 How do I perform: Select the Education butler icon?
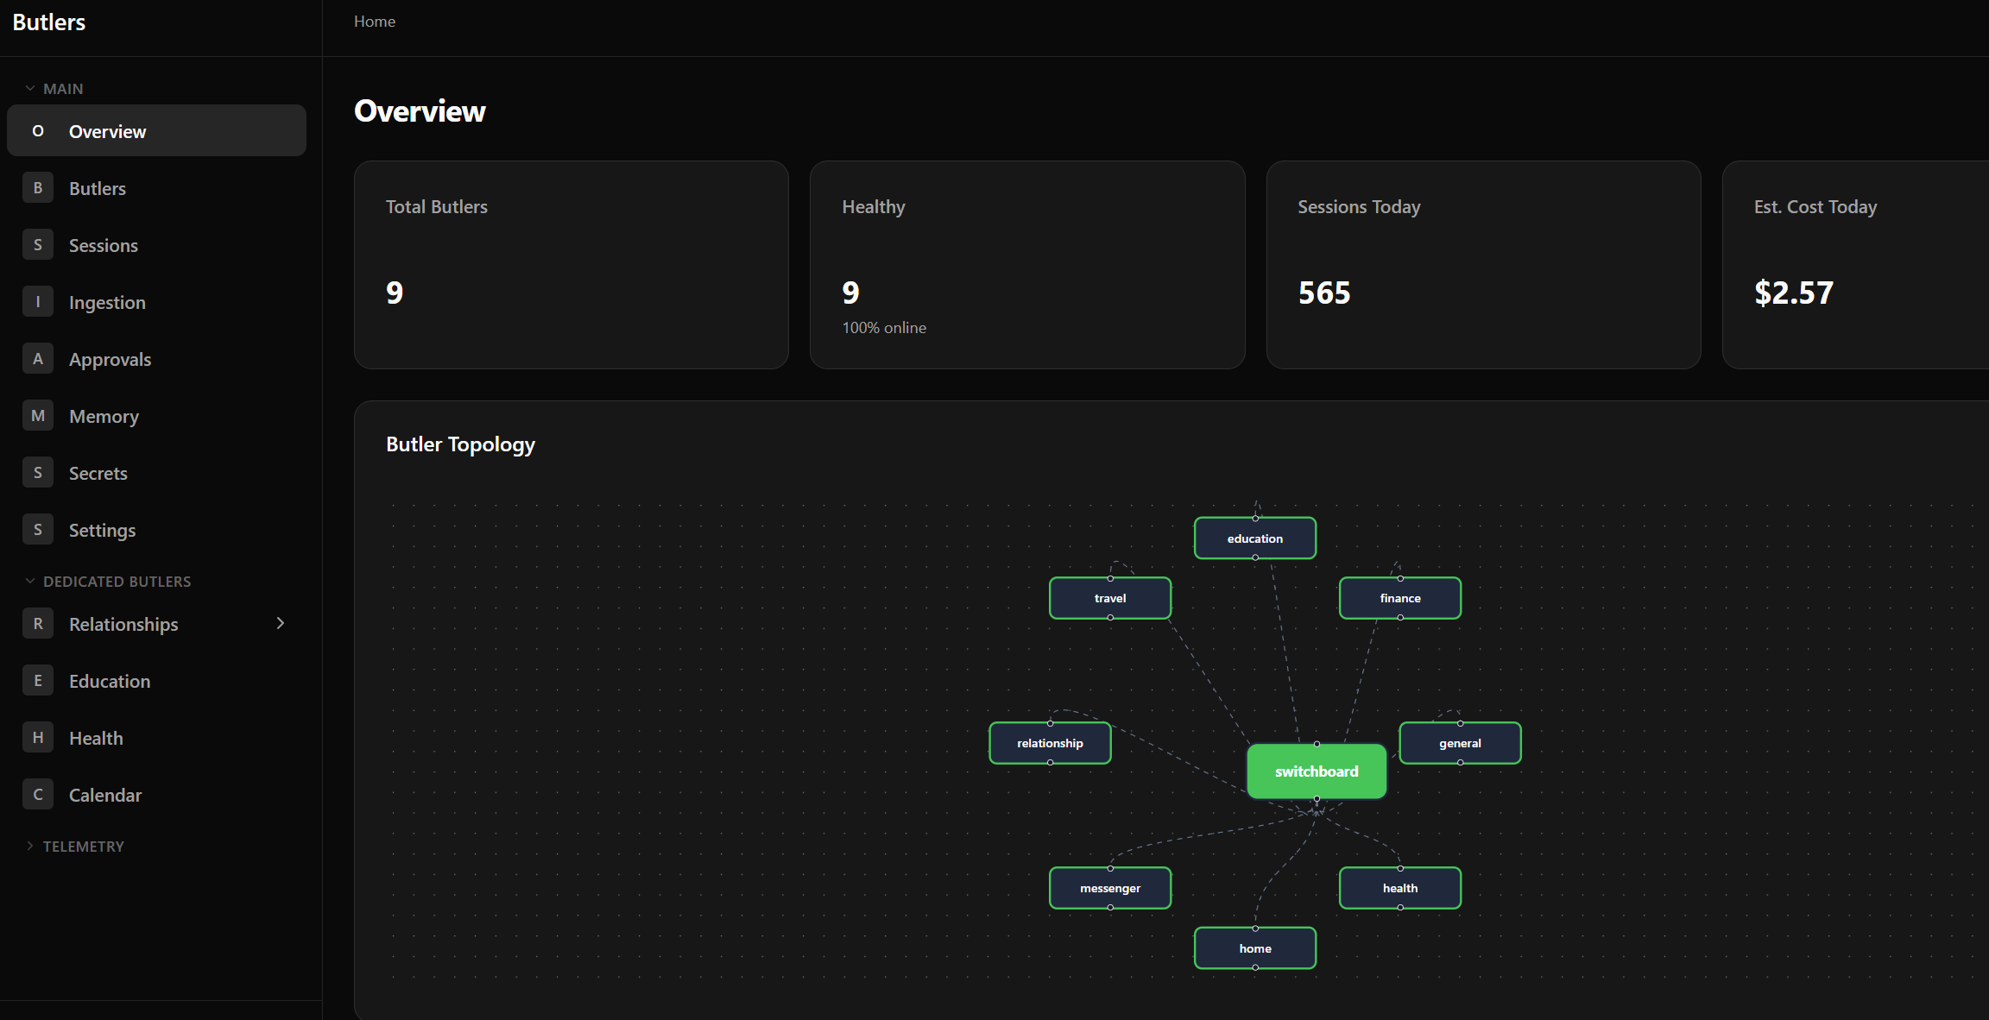coord(38,680)
